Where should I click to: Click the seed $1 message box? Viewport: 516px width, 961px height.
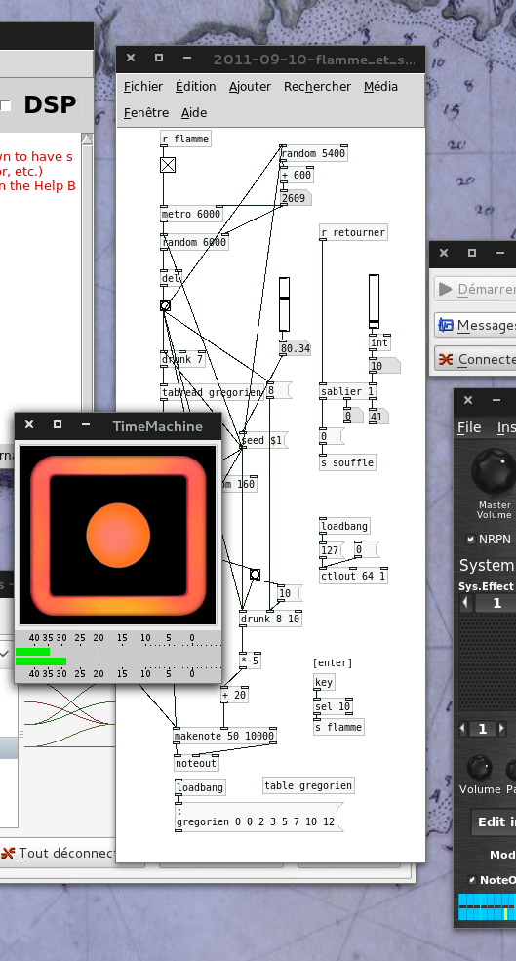point(263,440)
